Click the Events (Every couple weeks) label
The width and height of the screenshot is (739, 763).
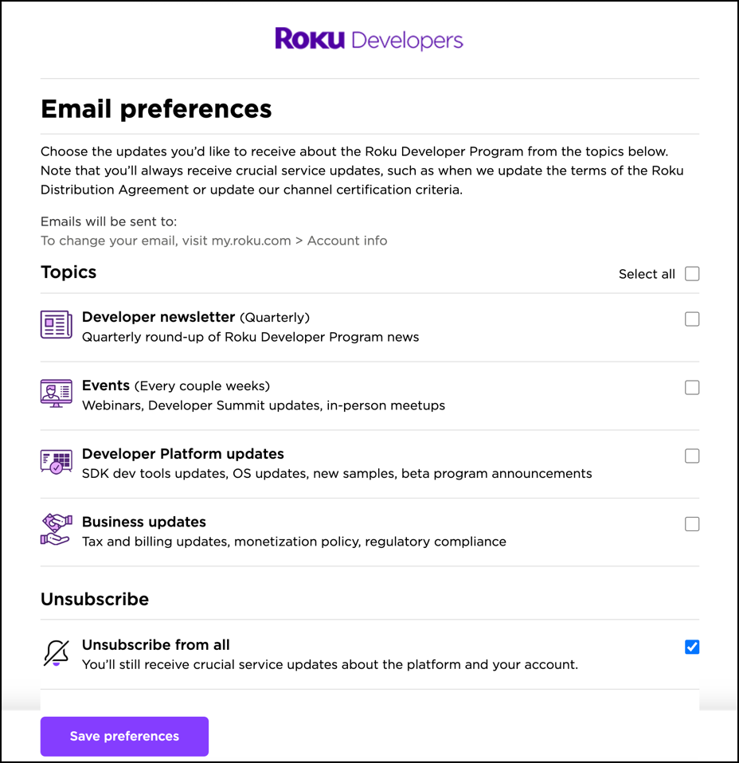tap(176, 385)
